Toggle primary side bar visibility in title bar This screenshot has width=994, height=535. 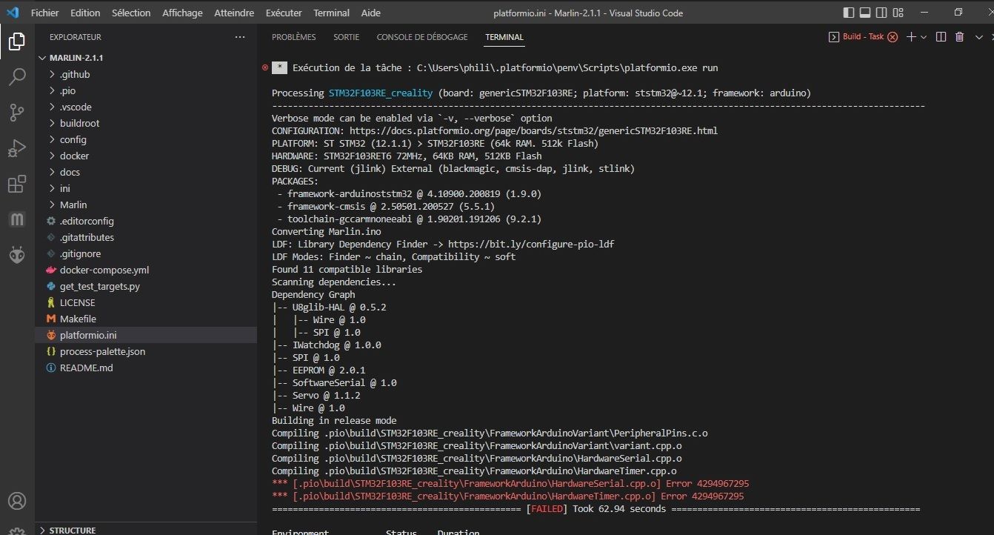(849, 13)
